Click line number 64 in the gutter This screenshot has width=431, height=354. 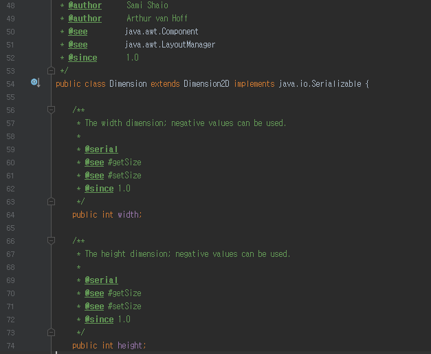[x=10, y=215]
